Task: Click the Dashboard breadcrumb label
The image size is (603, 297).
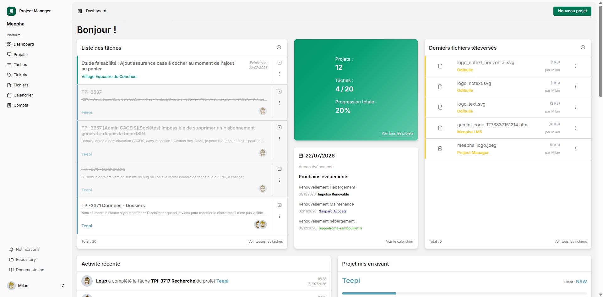Action: (96, 11)
